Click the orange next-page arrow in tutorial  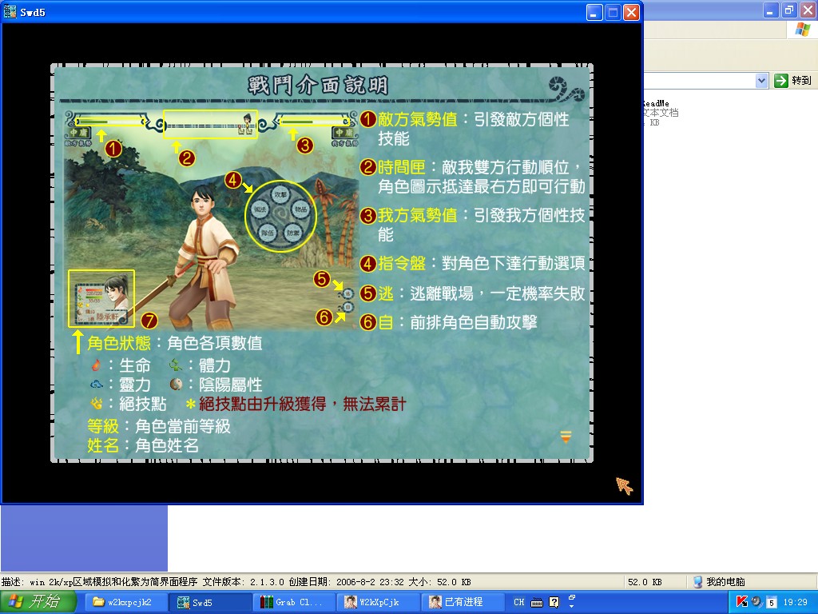(x=566, y=437)
